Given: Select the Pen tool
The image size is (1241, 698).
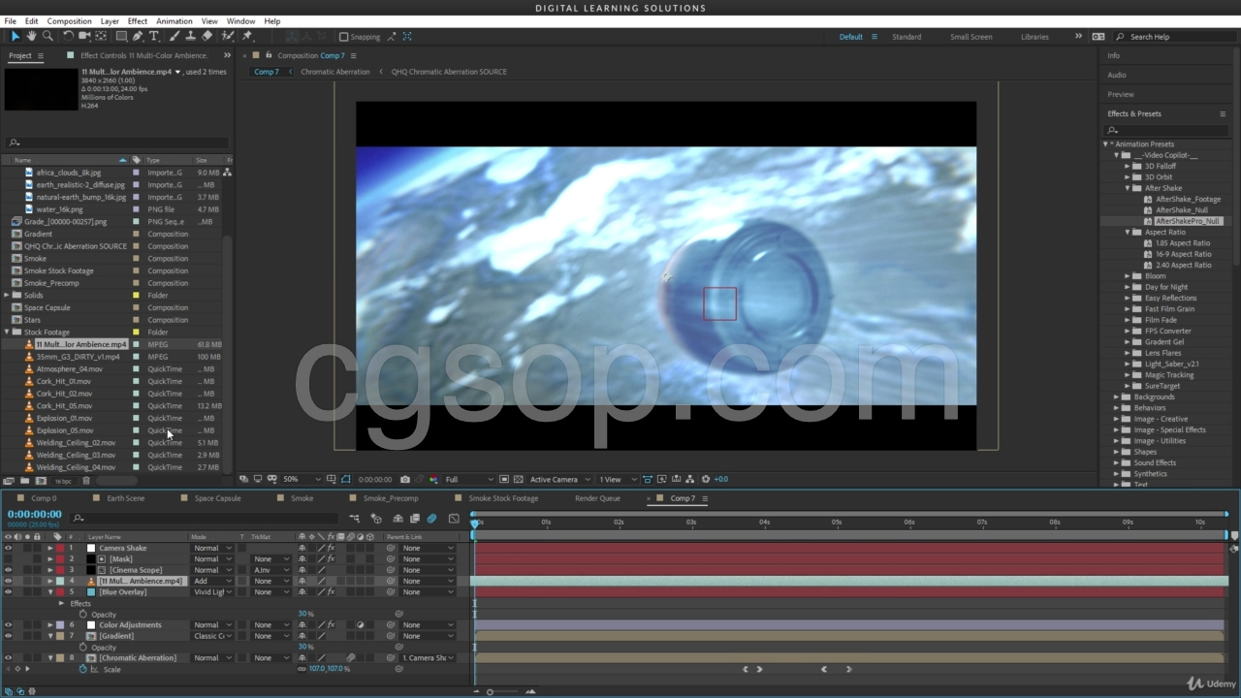Looking at the screenshot, I should tap(138, 37).
